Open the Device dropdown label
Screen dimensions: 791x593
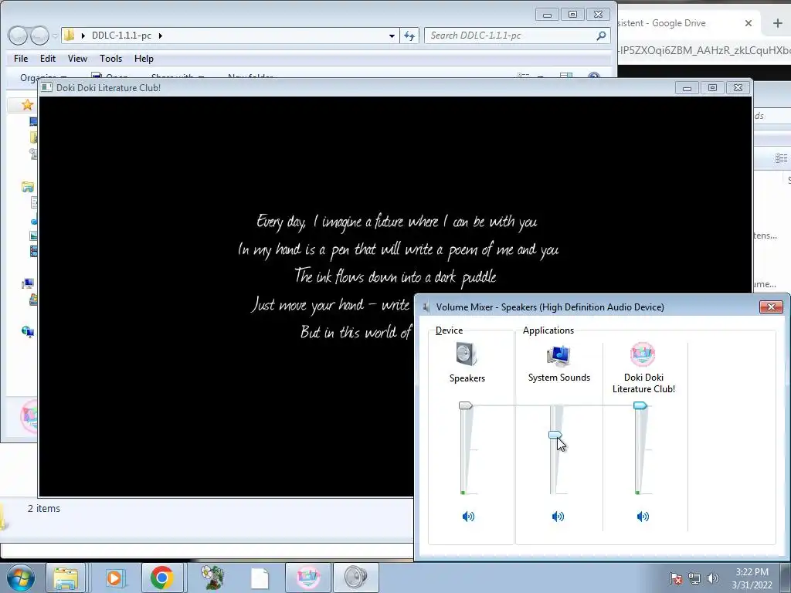point(449,330)
